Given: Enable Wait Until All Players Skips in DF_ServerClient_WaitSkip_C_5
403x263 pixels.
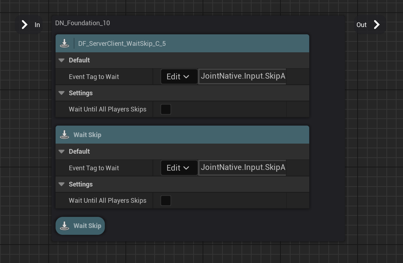Looking at the screenshot, I should pyautogui.click(x=166, y=109).
